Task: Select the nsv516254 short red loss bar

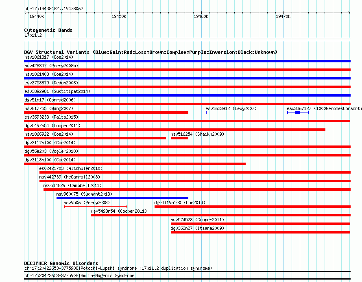Action: pyautogui.click(x=180, y=138)
